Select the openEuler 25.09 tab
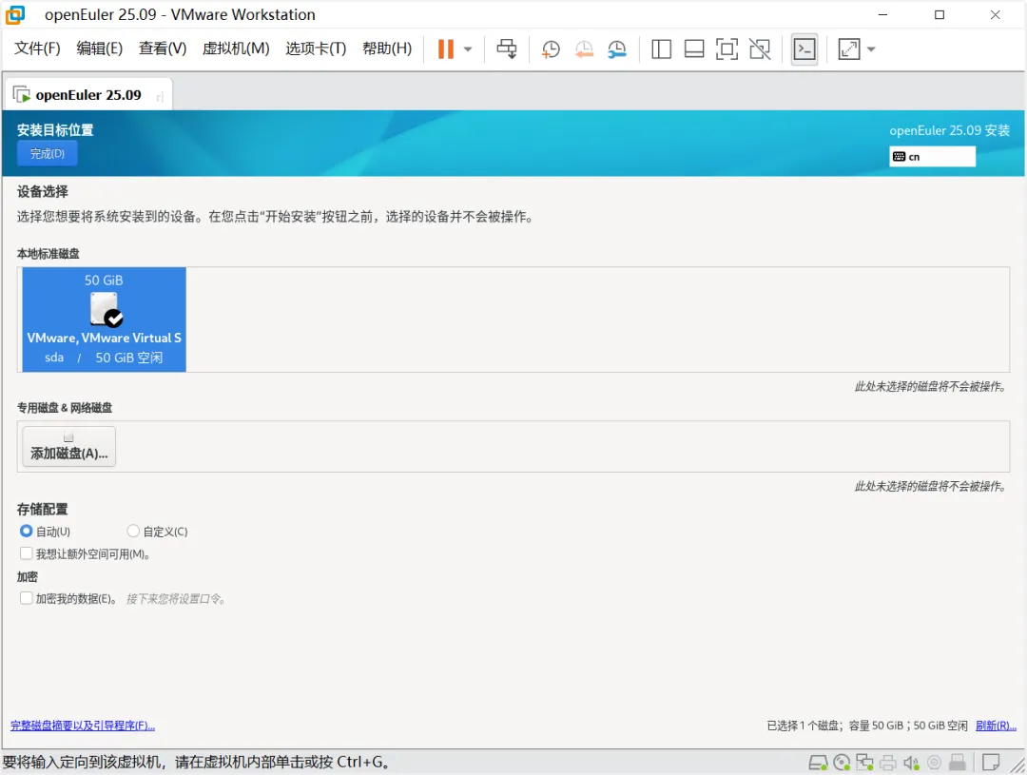Image resolution: width=1027 pixels, height=775 pixels. click(88, 95)
